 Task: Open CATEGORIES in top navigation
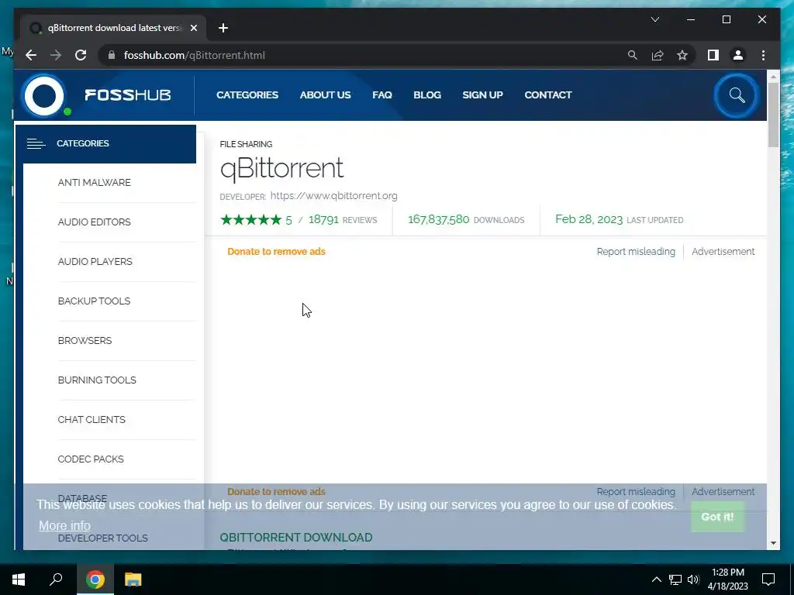(x=247, y=95)
